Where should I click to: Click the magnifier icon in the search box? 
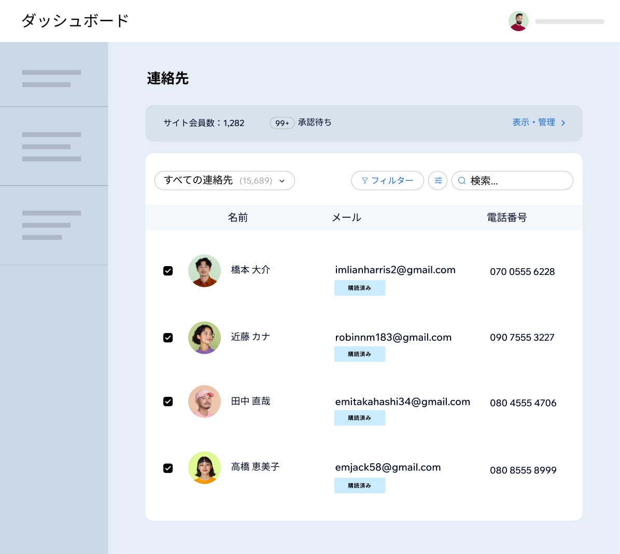pos(461,181)
